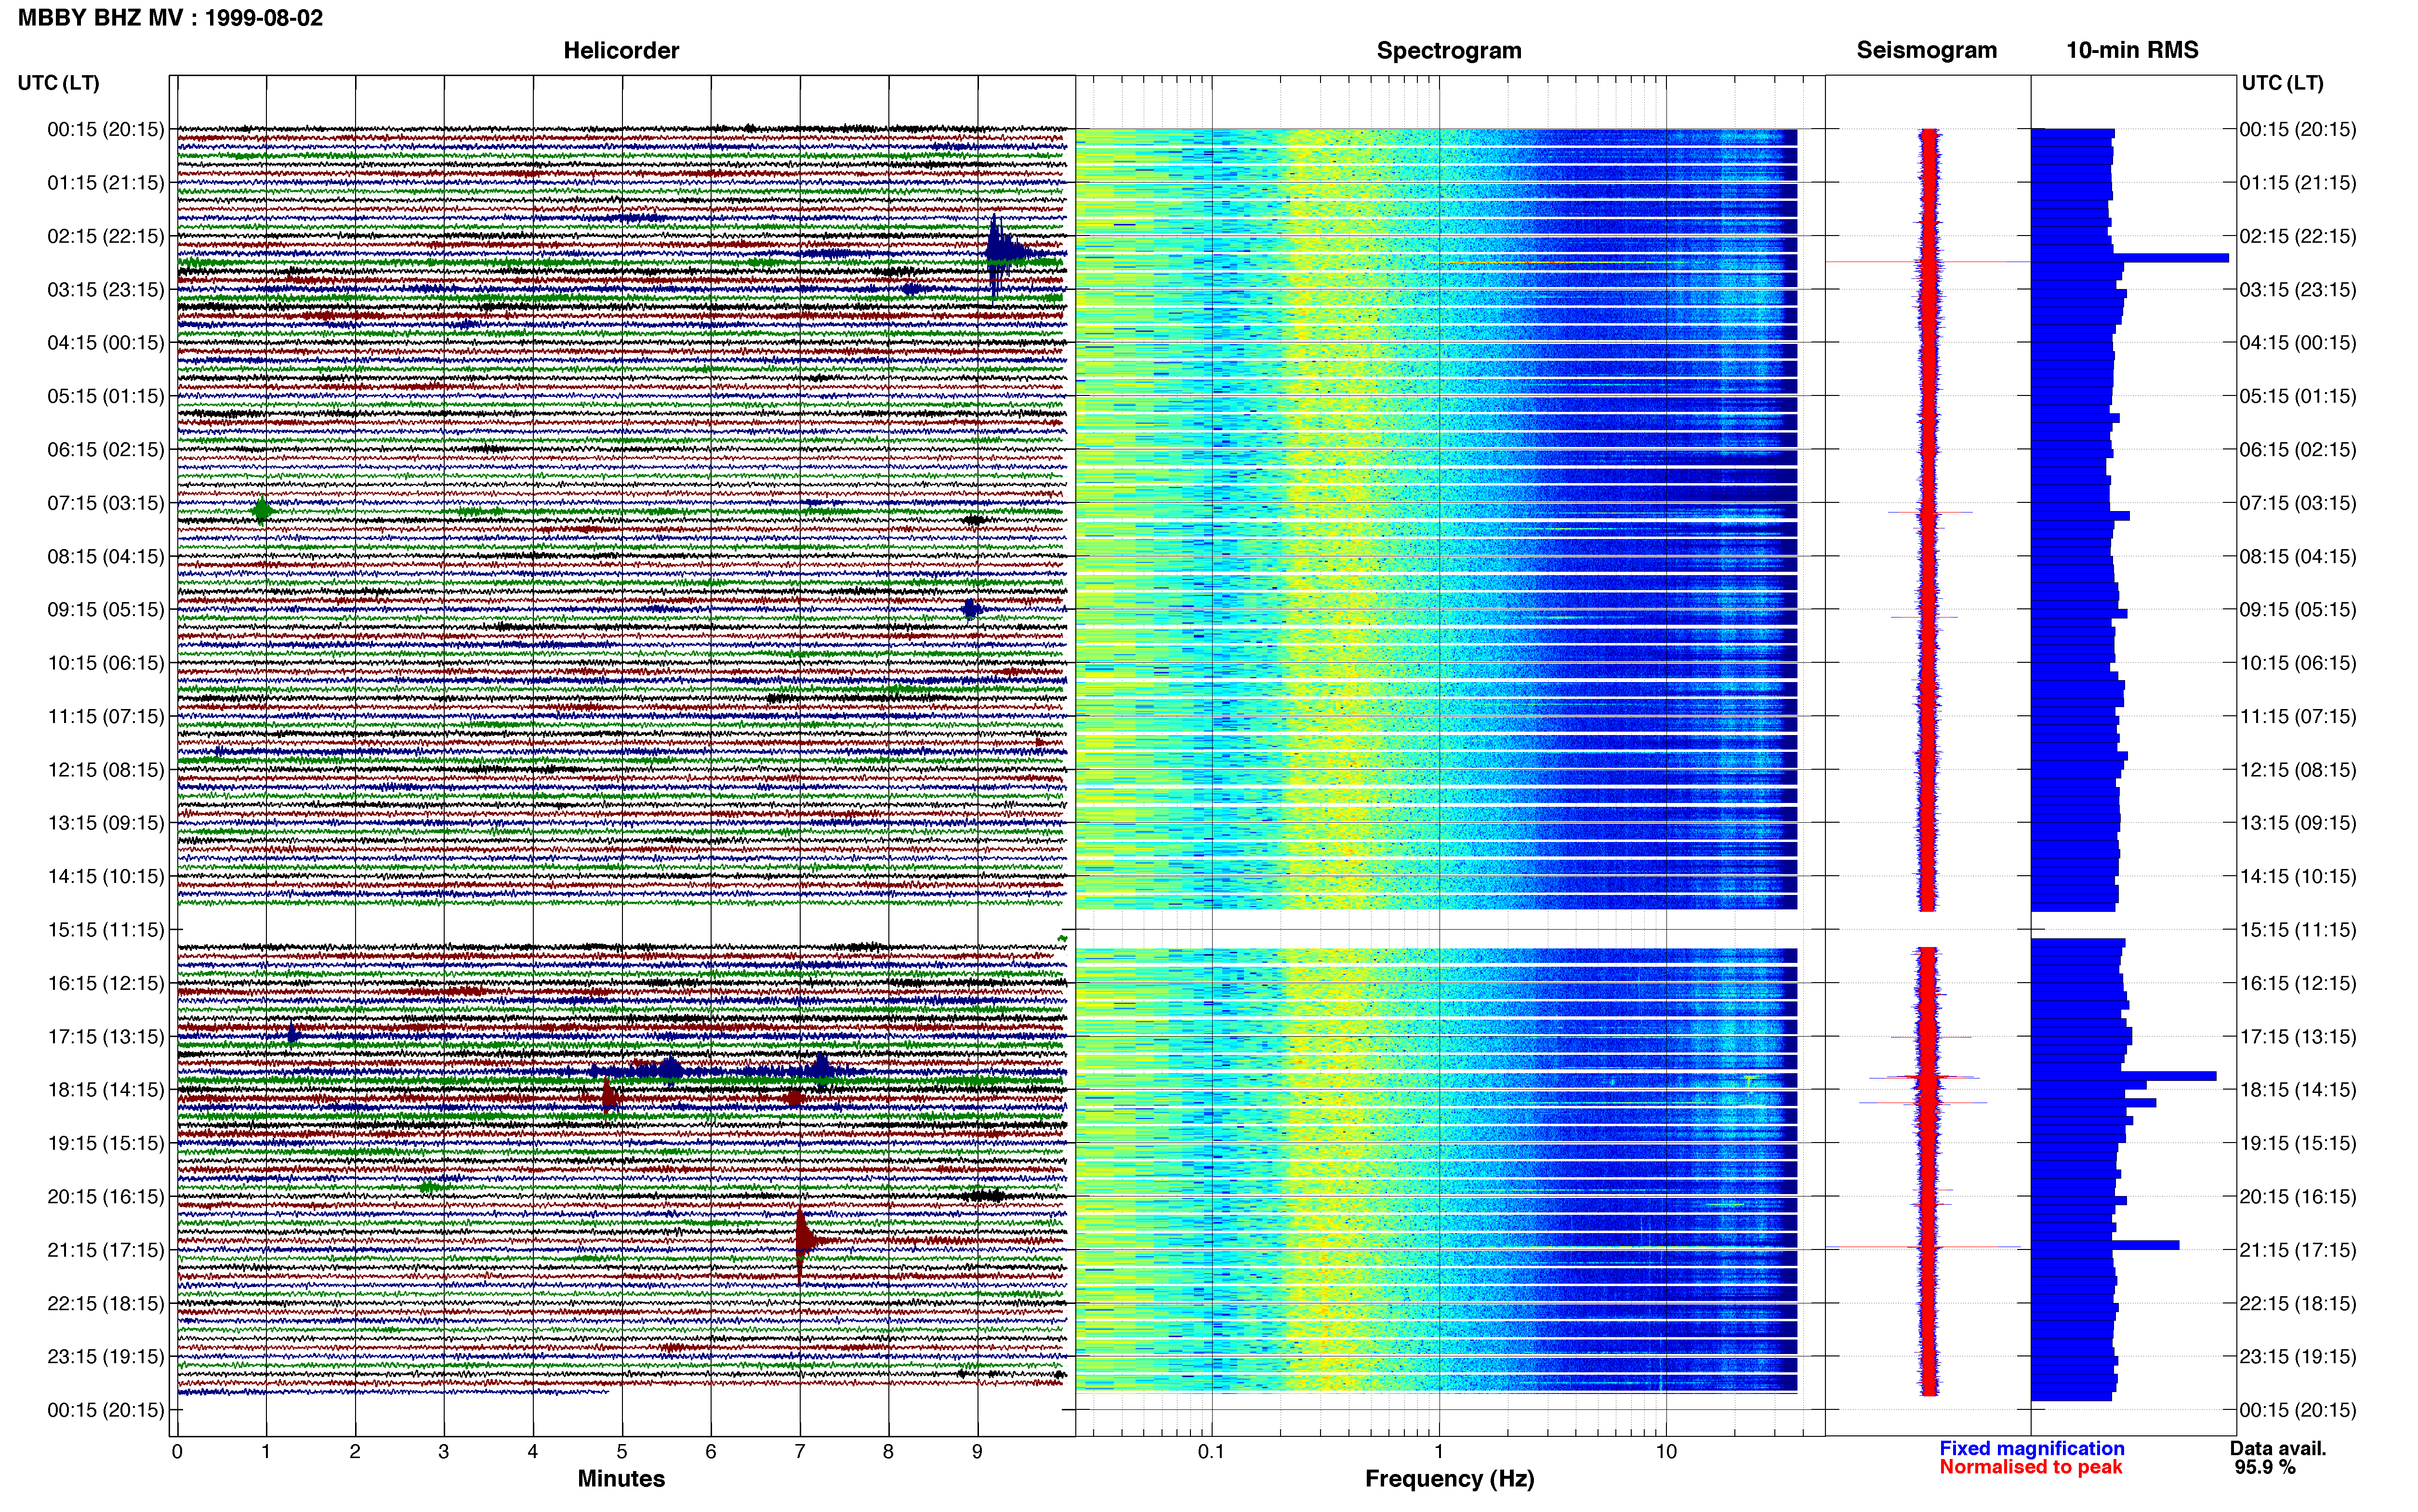Click helicorder-side time label '21:15 (17:15)'
This screenshot has width=2418, height=1512.
coord(106,1250)
